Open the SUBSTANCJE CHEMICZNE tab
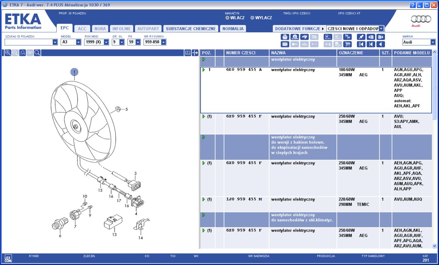The image size is (439, 265). click(x=191, y=29)
